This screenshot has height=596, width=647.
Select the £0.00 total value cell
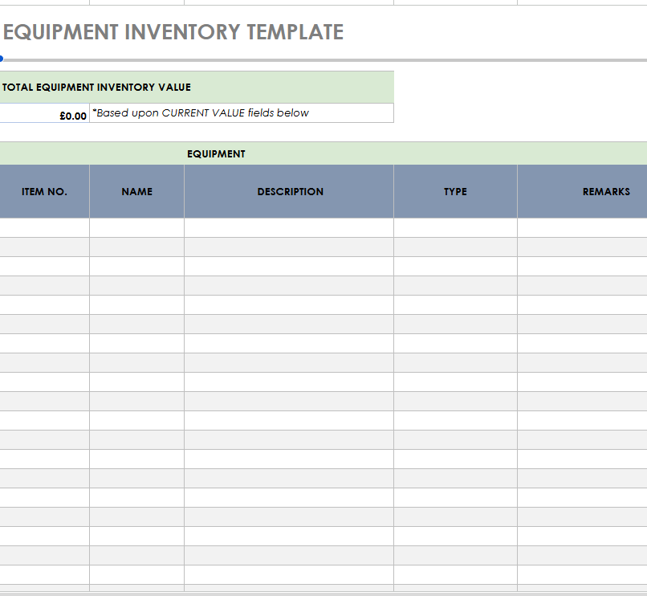coord(44,113)
